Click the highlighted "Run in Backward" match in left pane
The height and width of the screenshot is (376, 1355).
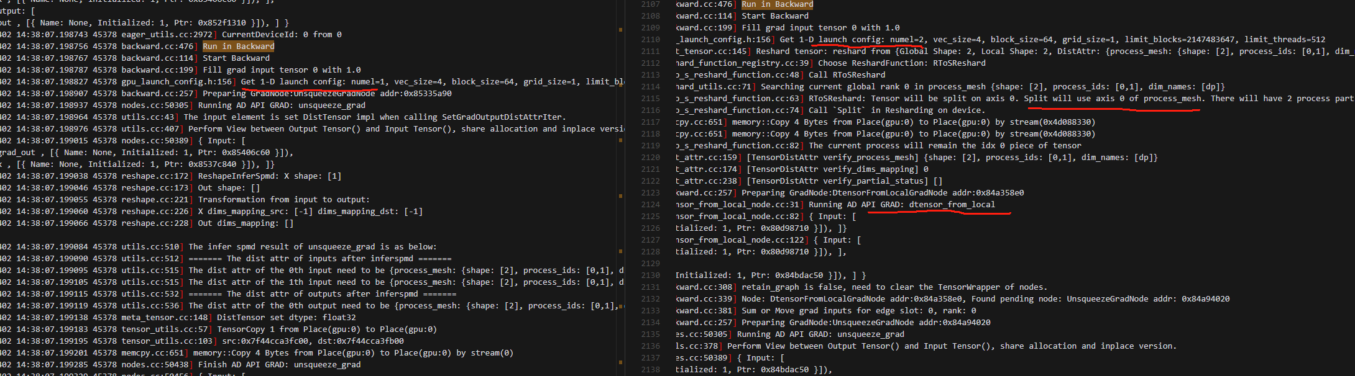coord(238,47)
